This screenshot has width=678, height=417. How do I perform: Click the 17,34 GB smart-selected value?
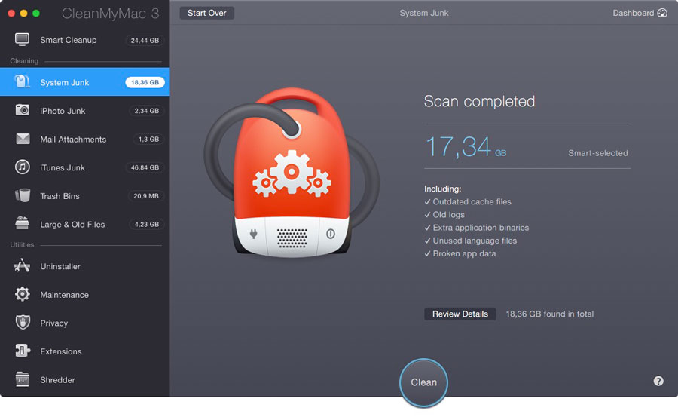click(x=466, y=147)
